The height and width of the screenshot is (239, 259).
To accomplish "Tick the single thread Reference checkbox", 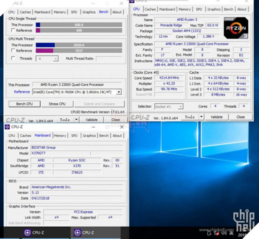I will 13,30.
